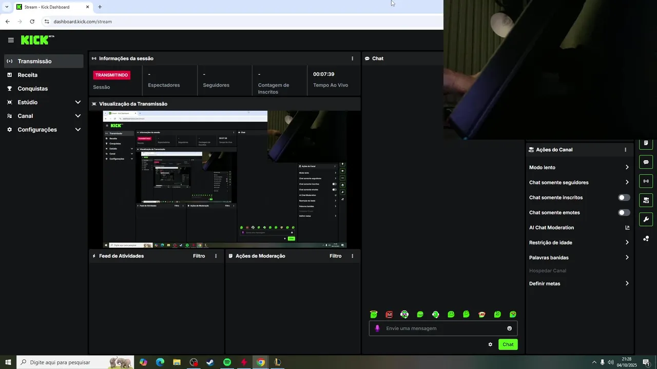The width and height of the screenshot is (657, 369).
Task: Open Ações do Canal three-dot menu
Action: pyautogui.click(x=625, y=150)
